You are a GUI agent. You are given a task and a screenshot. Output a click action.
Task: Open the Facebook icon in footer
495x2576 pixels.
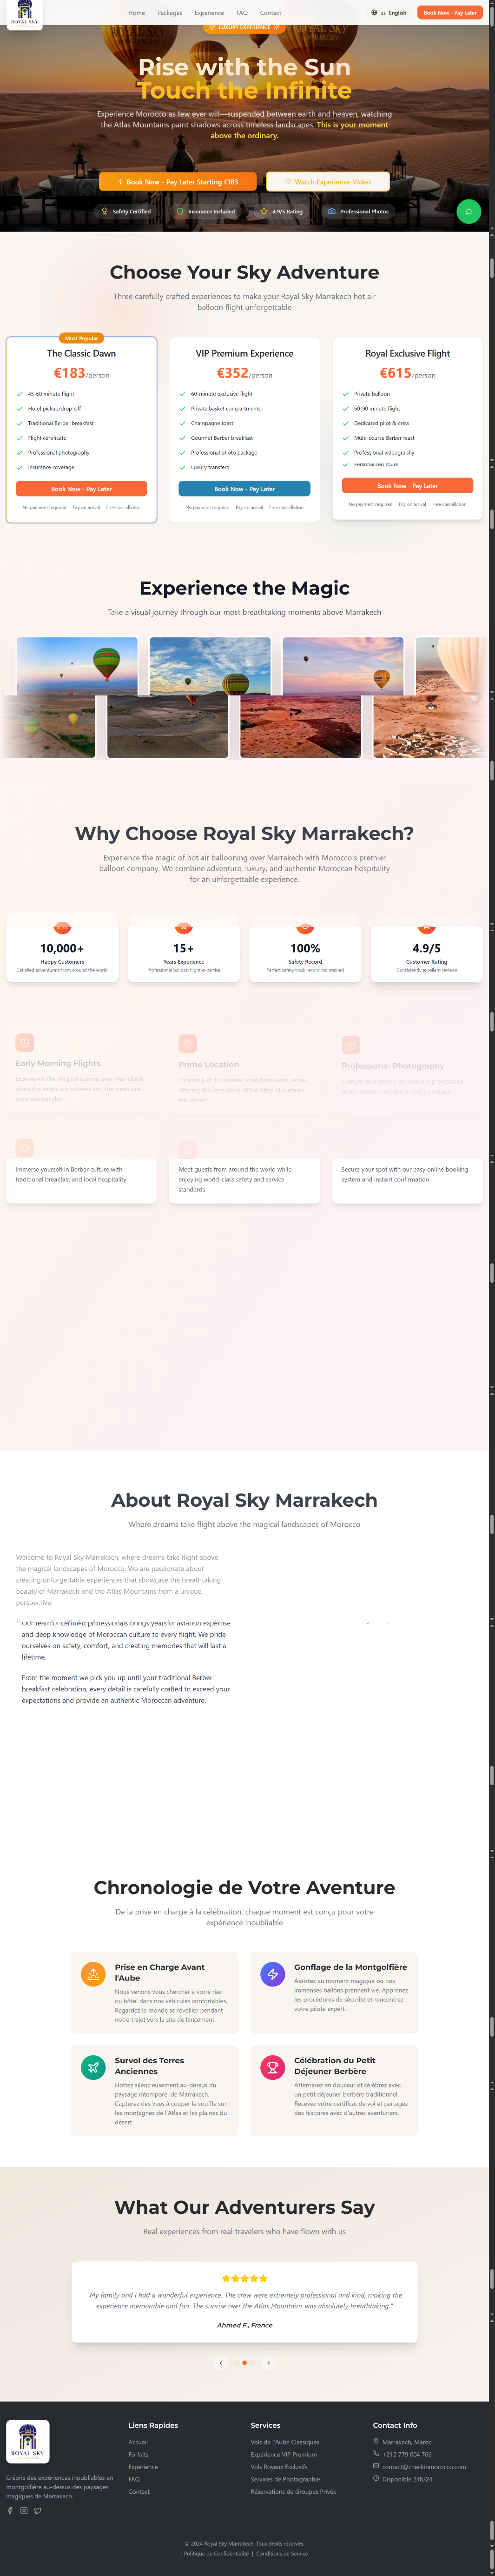point(10,2510)
